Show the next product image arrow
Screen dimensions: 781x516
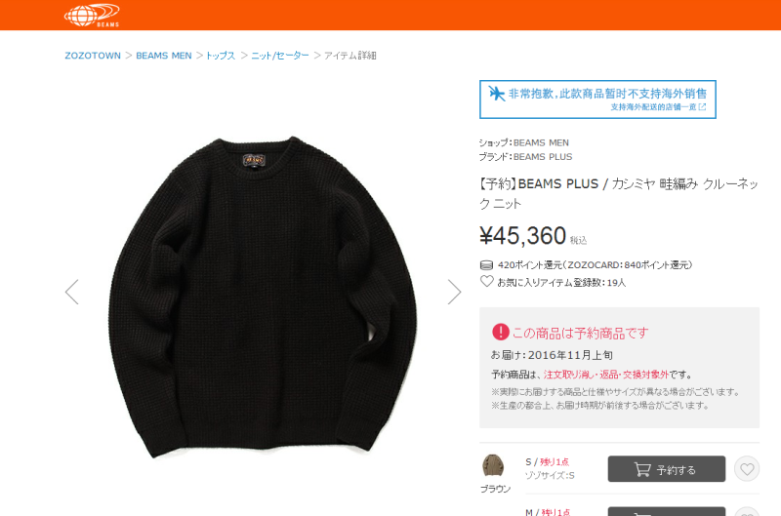click(454, 292)
